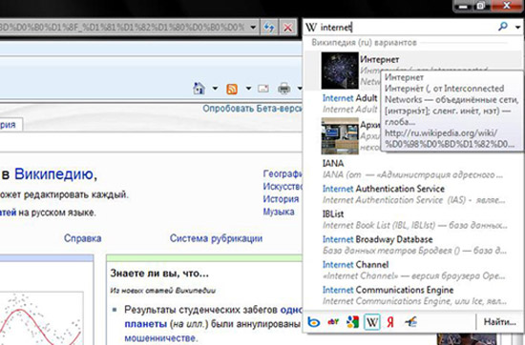Click the red Stop loading button
525x345 pixels.
pos(288,28)
